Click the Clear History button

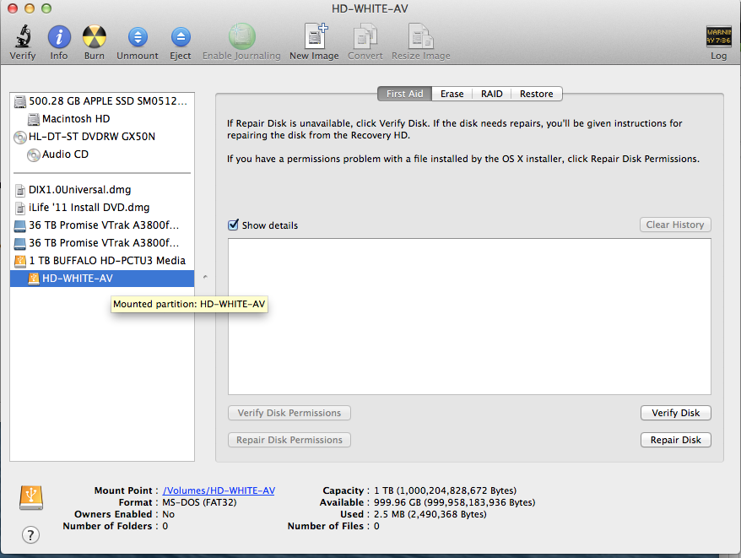(675, 225)
